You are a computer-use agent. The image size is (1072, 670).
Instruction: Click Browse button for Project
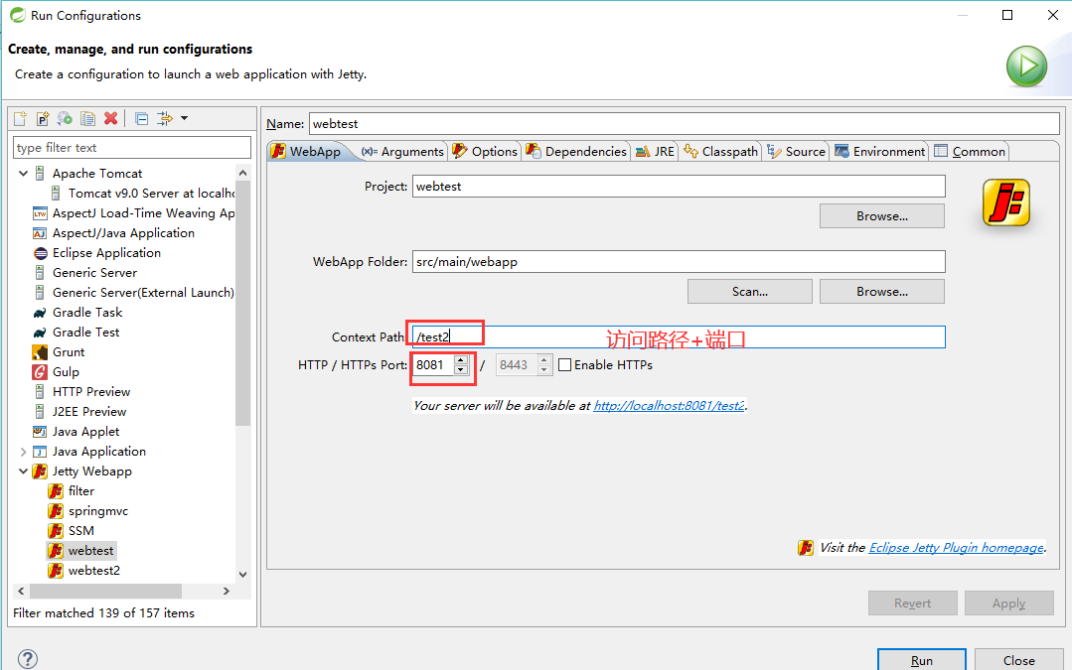[x=882, y=215]
